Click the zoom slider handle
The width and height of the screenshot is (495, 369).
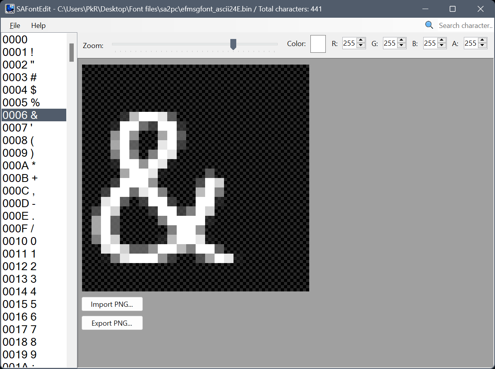tap(233, 44)
